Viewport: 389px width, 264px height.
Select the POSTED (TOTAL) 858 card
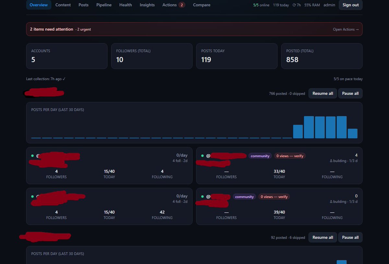pos(322,56)
